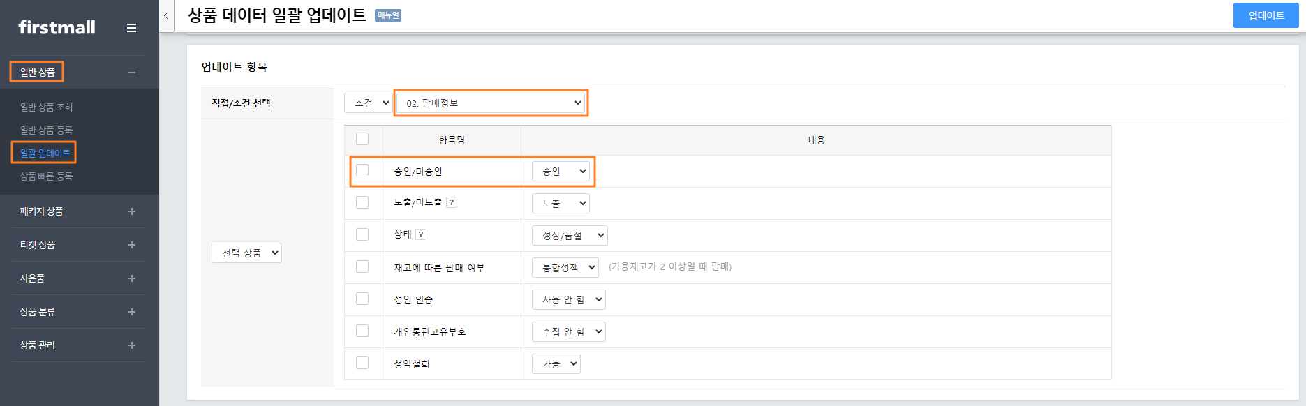Open the 선택 상품 dropdown
The width and height of the screenshot is (1306, 406).
tap(246, 253)
